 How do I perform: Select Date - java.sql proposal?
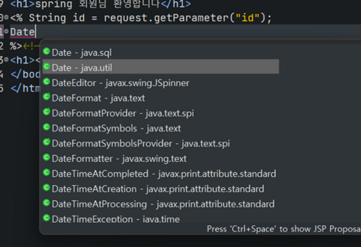click(x=161, y=52)
